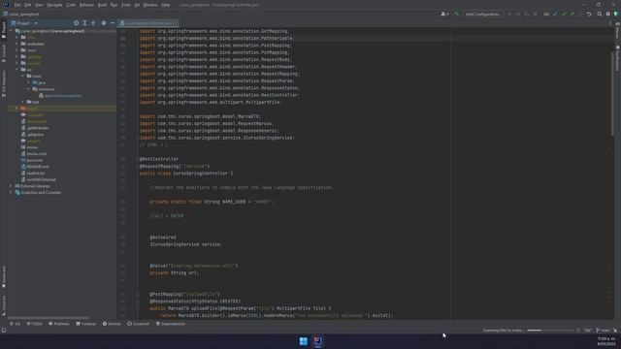Click Add Configuration button

[483, 14]
